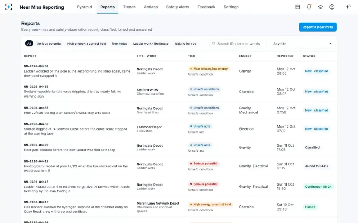Click Unsafe acts badge in Eastmoor Depot row
The width and height of the screenshot is (358, 223).
point(200,126)
